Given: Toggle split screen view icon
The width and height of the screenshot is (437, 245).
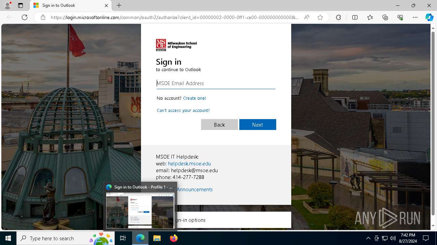Looking at the screenshot, I should (x=355, y=17).
